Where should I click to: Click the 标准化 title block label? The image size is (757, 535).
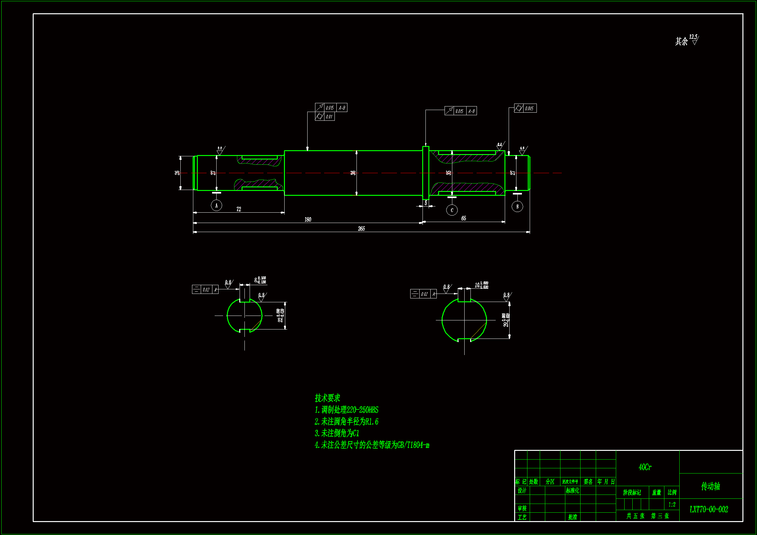coord(572,491)
